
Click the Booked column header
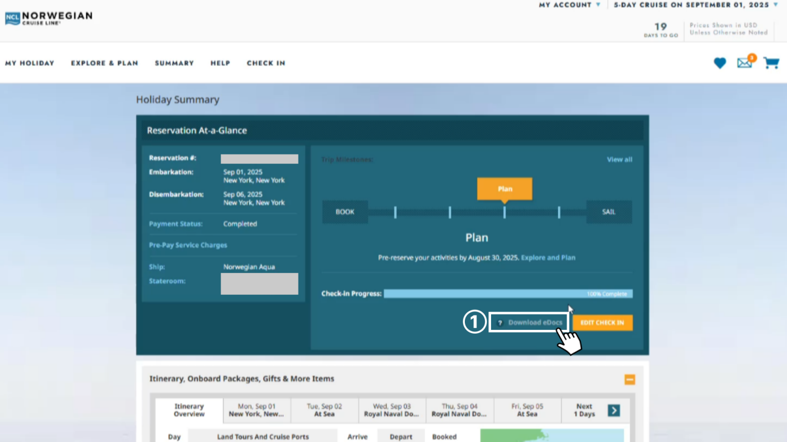tap(444, 436)
